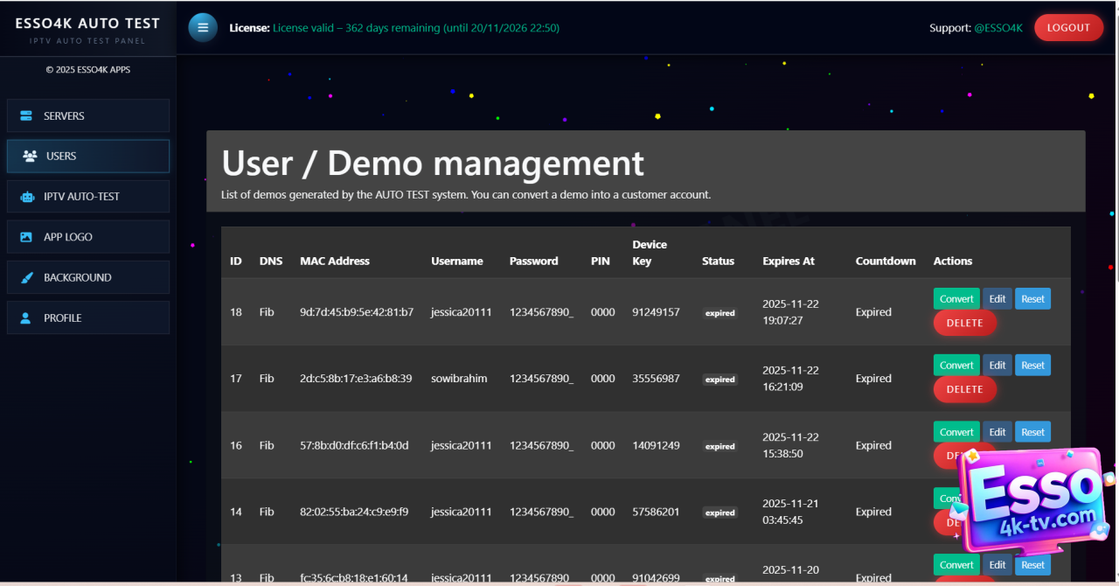Convert demo user ID 18
This screenshot has width=1119, height=586.
click(956, 299)
